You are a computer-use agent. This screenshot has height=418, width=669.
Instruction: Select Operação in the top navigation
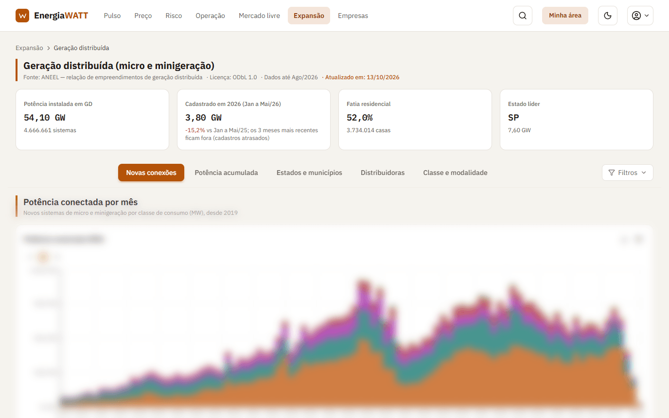coord(210,16)
